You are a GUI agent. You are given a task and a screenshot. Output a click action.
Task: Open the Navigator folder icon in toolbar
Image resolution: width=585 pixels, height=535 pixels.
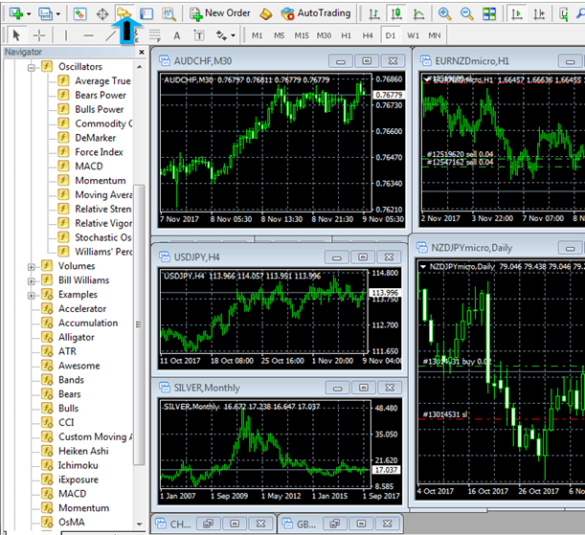click(124, 13)
